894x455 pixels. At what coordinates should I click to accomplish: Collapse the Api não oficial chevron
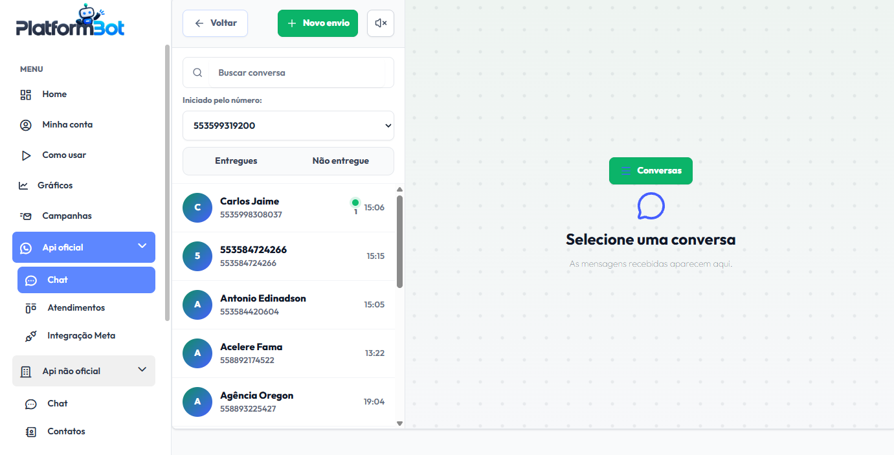click(x=142, y=370)
